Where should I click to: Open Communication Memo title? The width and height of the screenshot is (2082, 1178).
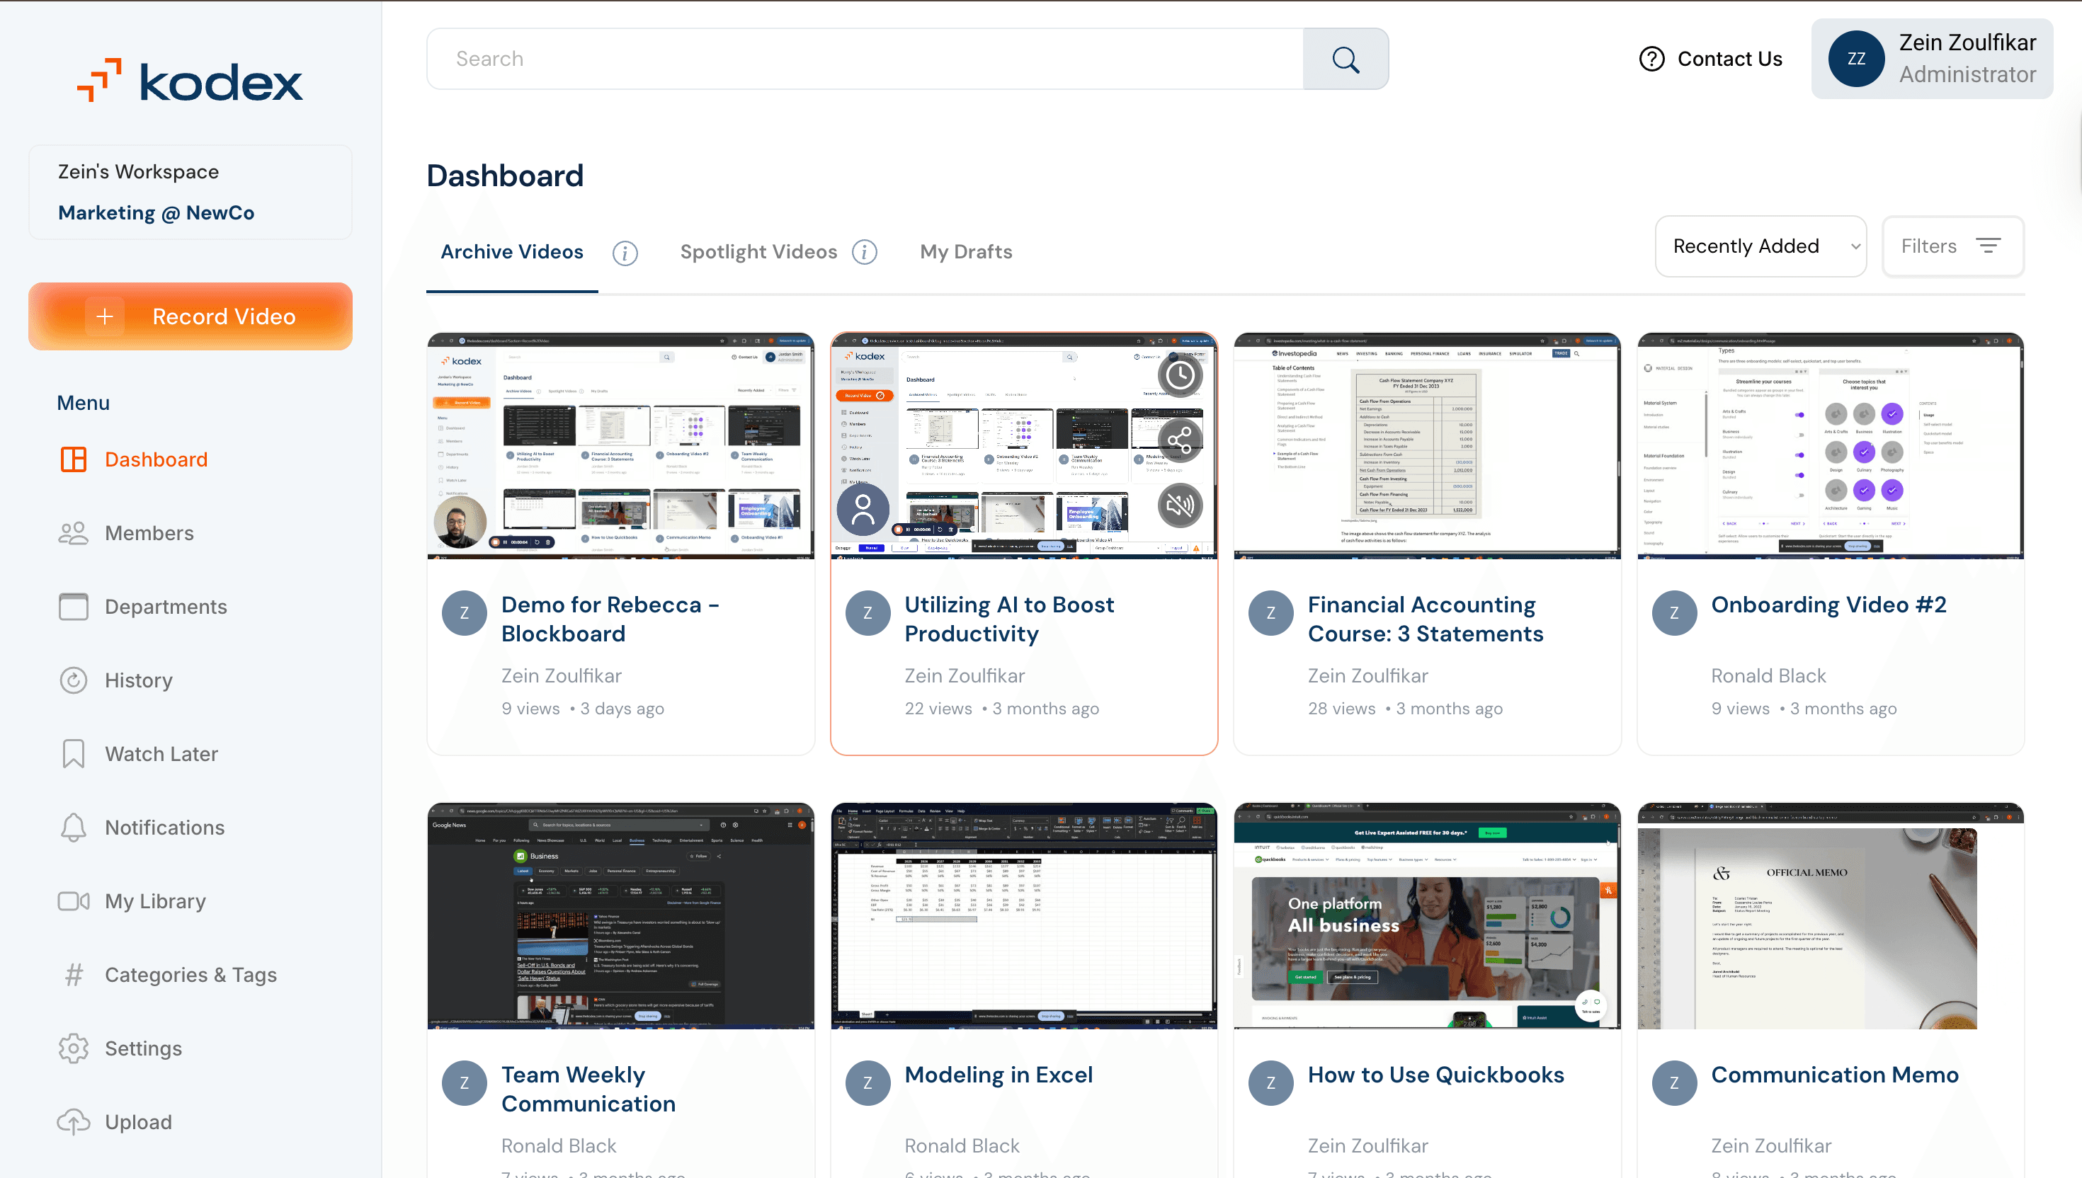[x=1834, y=1075]
